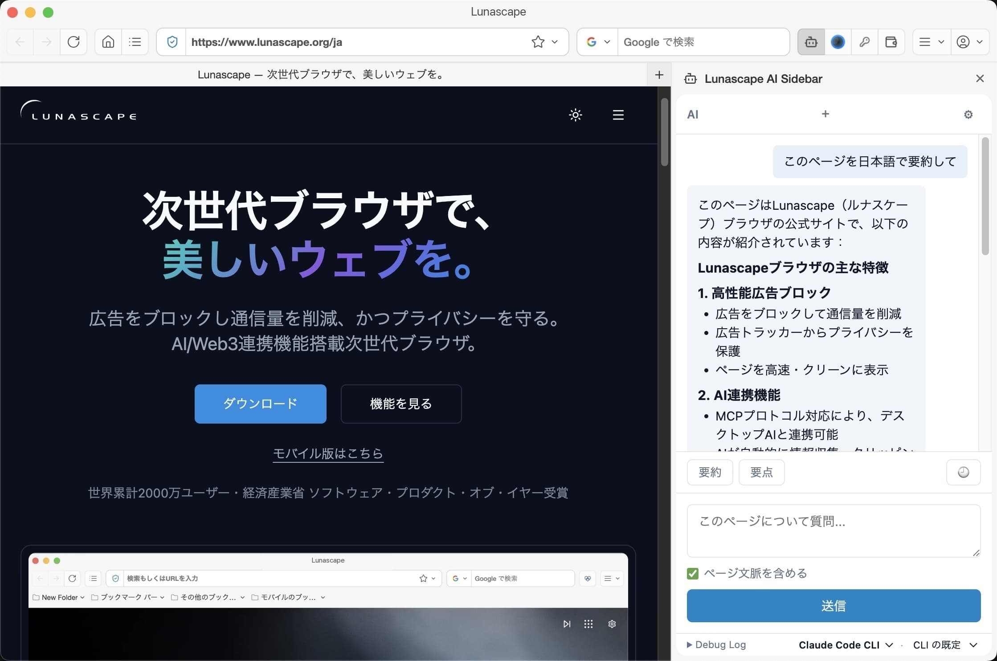Expand the Debug Log section
This screenshot has width=997, height=661.
pos(716,645)
